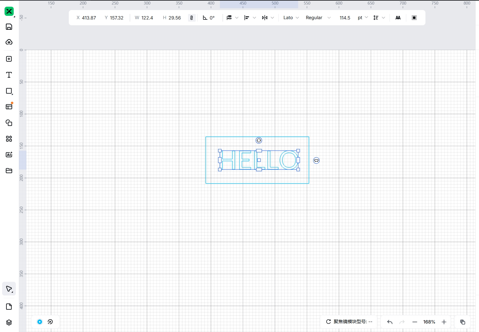Click the font size field showing 114.5
479x332 pixels.
tap(345, 18)
